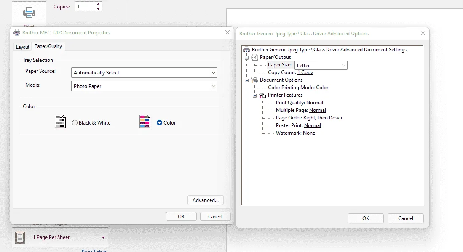Collapse the Document Options tree node

pos(246,80)
